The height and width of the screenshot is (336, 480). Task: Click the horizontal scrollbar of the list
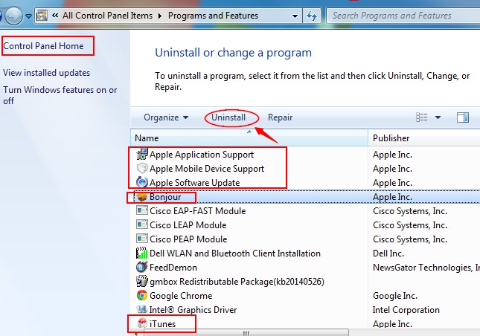click(x=246, y=332)
